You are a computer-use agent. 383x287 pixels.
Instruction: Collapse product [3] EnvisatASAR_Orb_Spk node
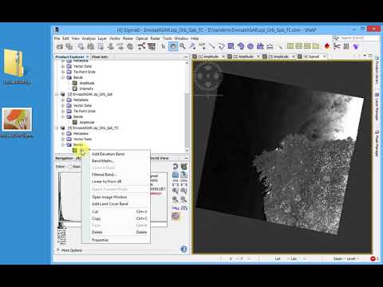57,94
